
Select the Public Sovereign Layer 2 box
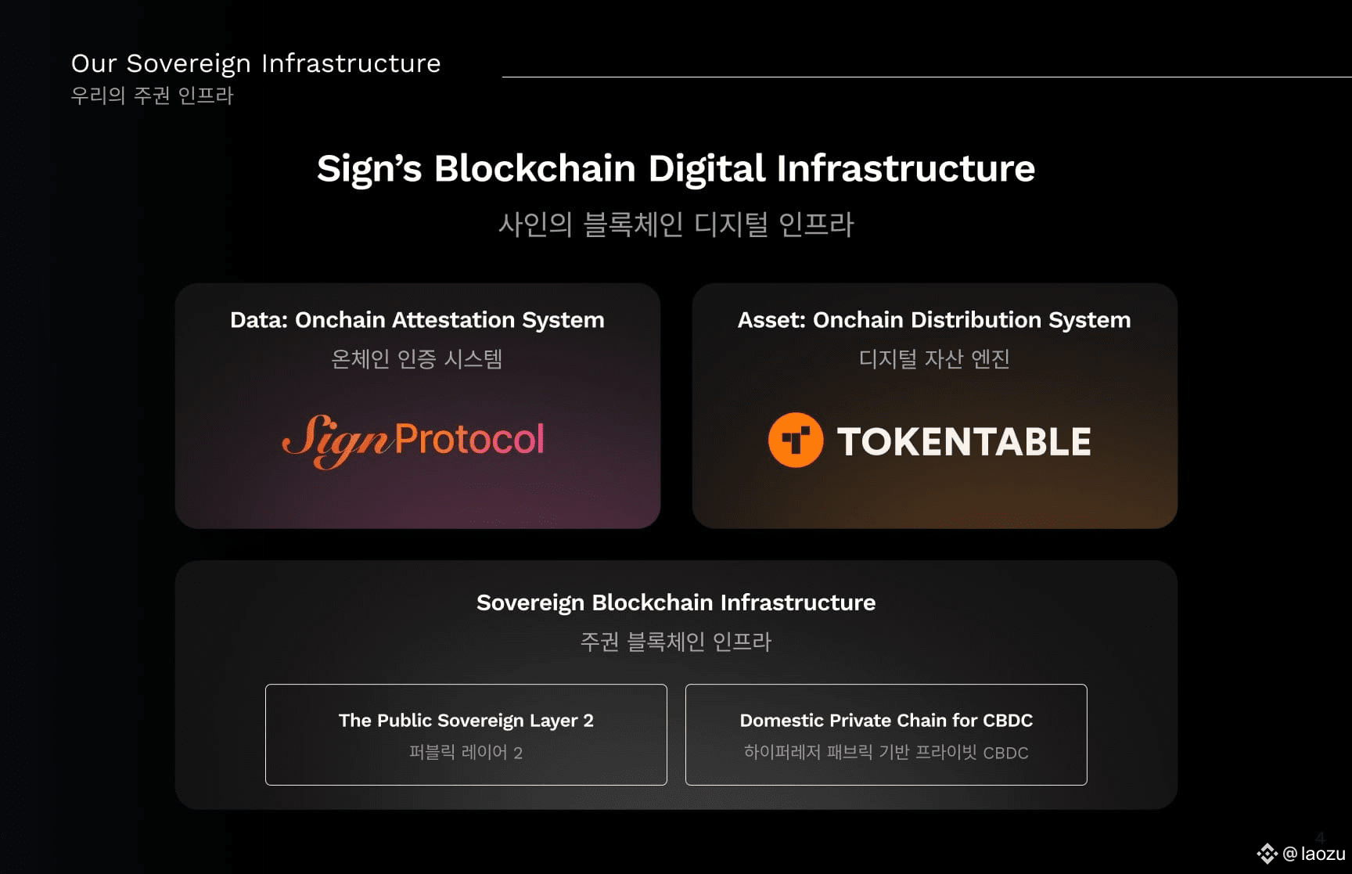(466, 735)
